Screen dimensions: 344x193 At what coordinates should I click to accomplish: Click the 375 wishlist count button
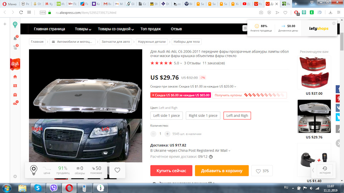[262, 171]
